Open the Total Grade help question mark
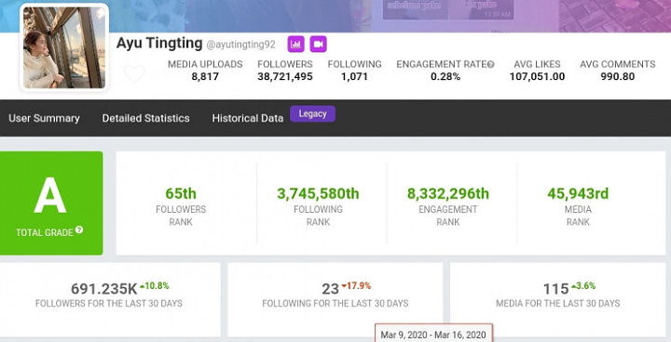671x342 pixels. pos(79,230)
